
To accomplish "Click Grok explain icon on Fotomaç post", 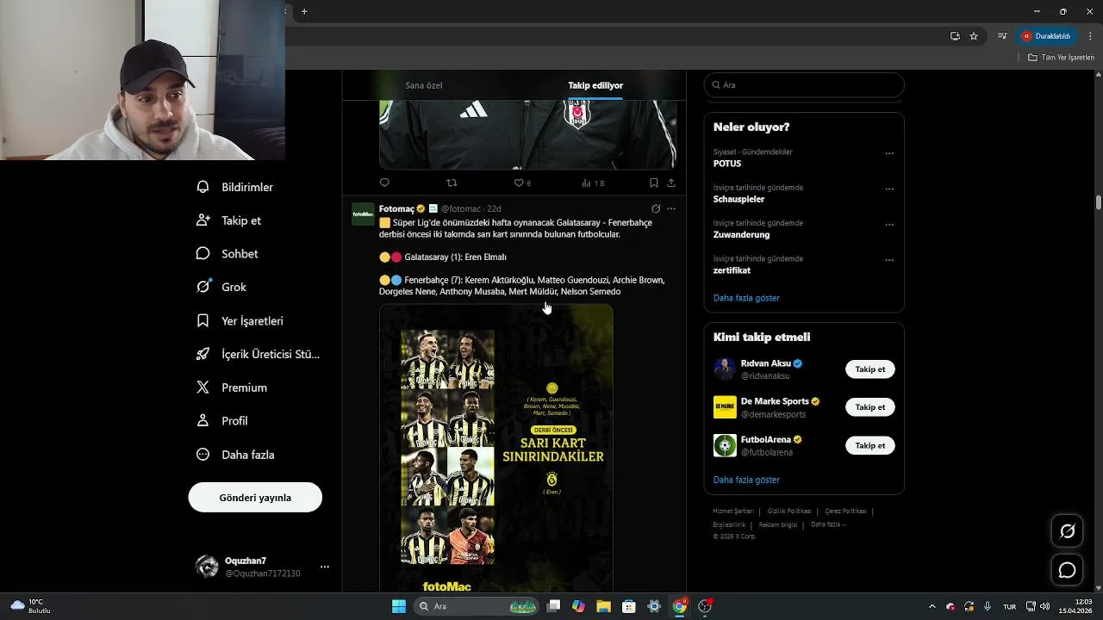I will click(x=656, y=208).
